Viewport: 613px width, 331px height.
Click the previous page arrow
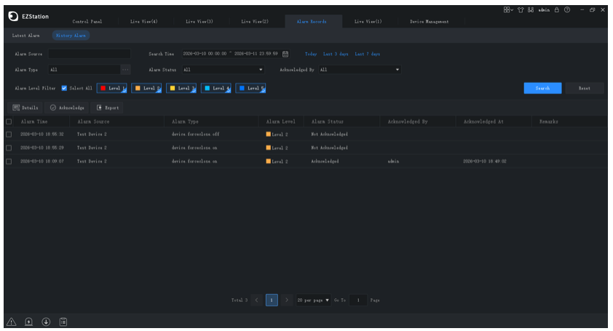(256, 300)
